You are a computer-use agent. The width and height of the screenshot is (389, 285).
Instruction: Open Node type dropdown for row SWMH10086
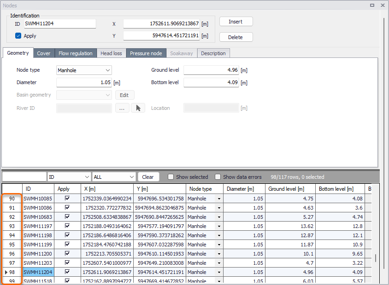[219, 208]
